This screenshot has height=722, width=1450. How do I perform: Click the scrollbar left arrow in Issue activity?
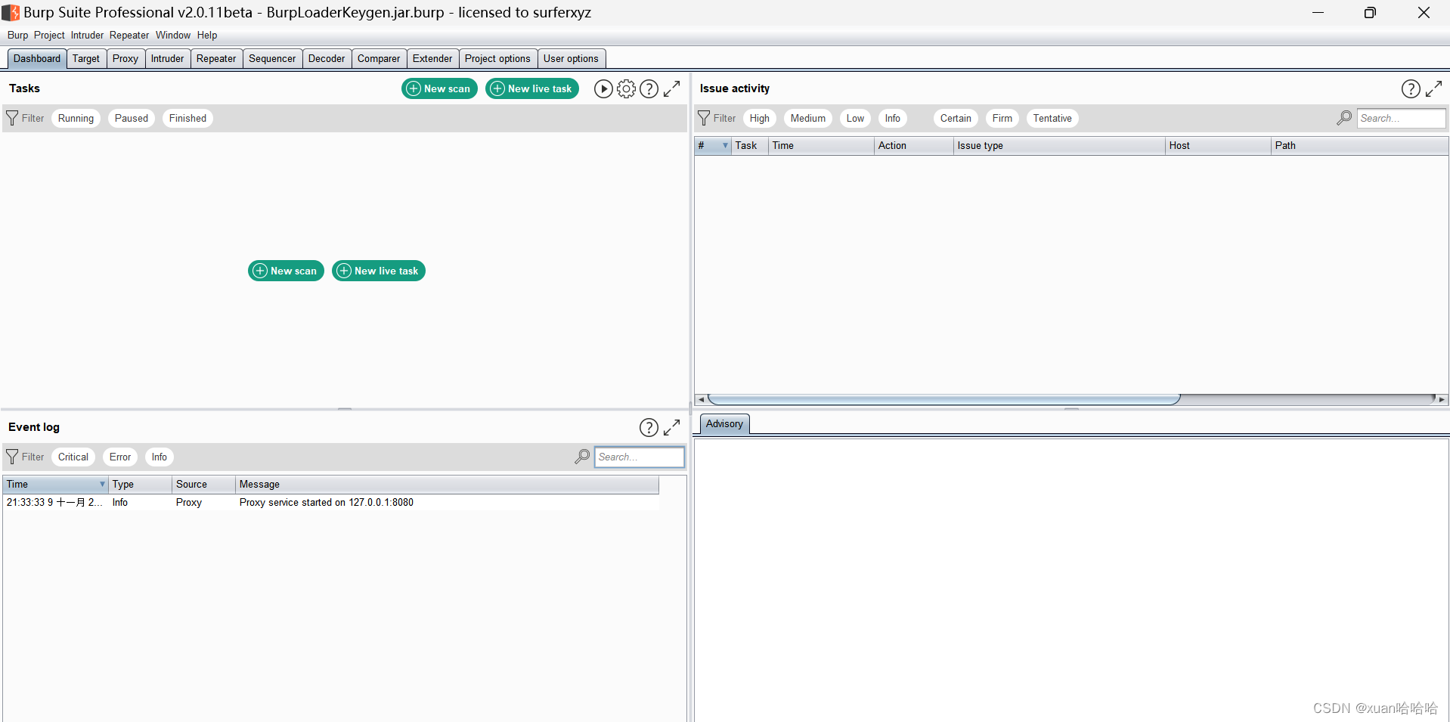(701, 399)
